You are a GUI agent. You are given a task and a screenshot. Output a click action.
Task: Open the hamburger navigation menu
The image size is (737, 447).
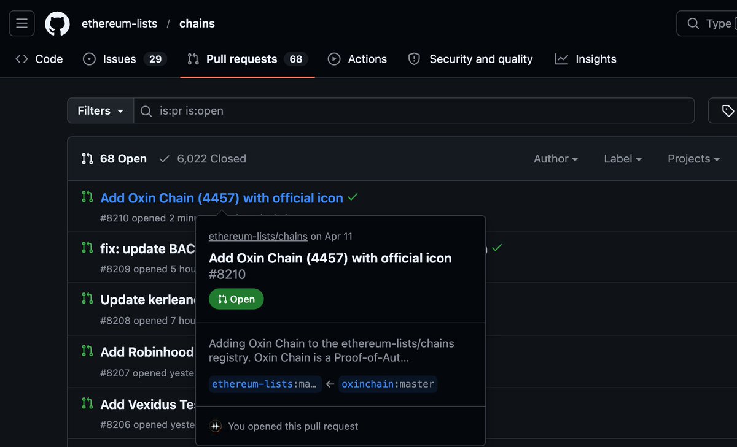tap(21, 23)
